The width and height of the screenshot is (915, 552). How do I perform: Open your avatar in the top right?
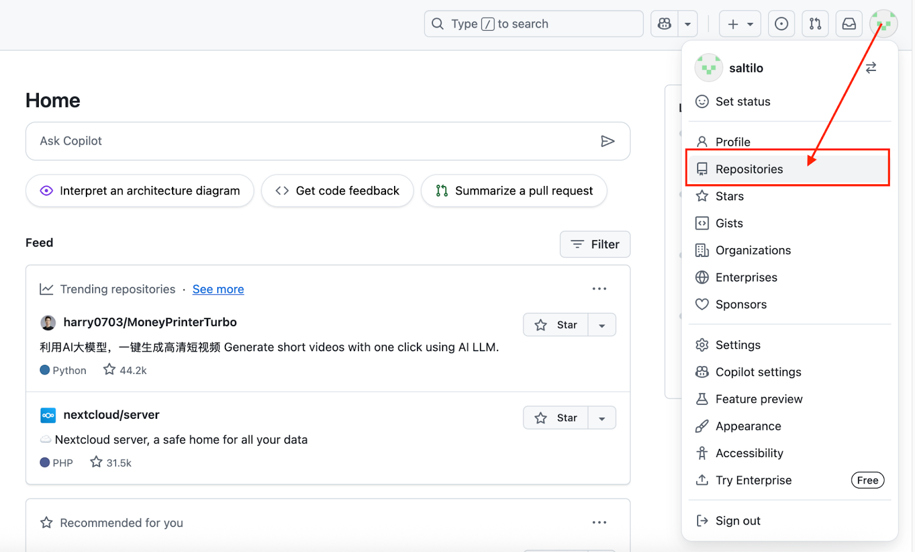point(883,23)
